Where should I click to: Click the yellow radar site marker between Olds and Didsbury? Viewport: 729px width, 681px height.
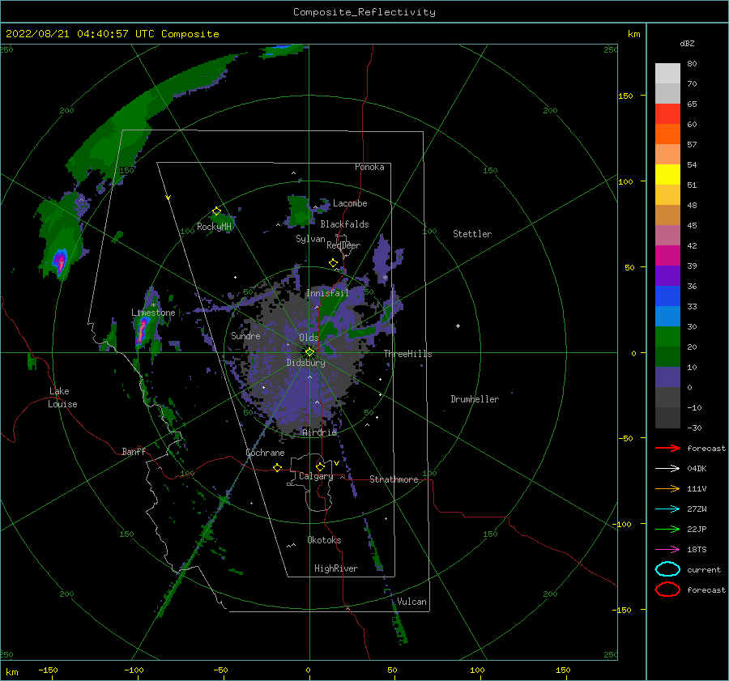(x=309, y=352)
